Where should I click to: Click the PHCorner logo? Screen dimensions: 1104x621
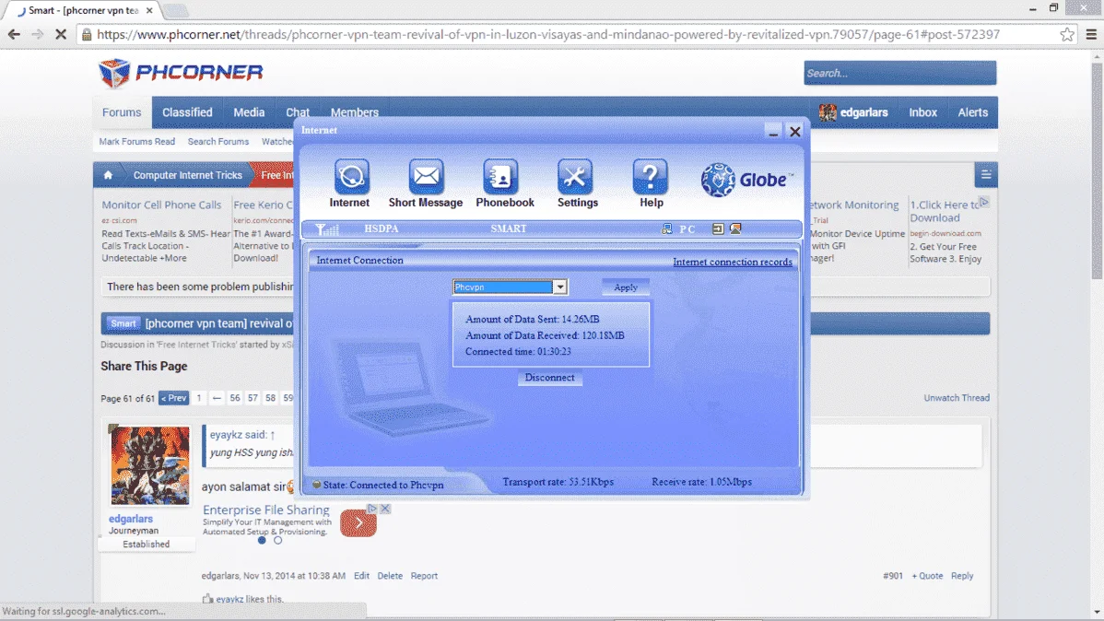click(181, 73)
